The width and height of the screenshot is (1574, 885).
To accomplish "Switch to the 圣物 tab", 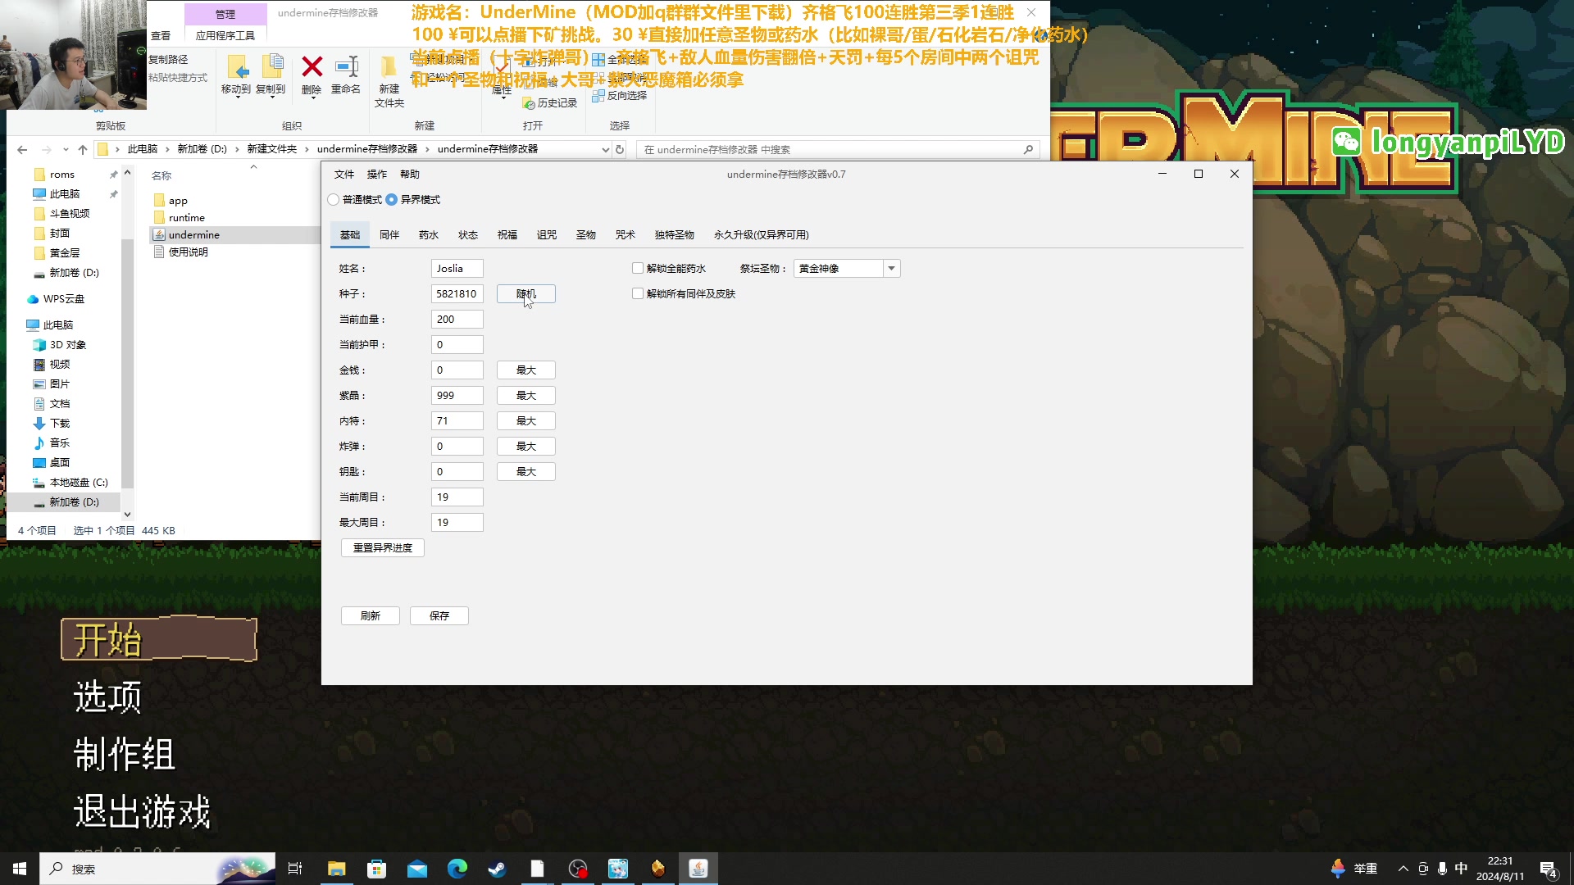I will [x=585, y=235].
